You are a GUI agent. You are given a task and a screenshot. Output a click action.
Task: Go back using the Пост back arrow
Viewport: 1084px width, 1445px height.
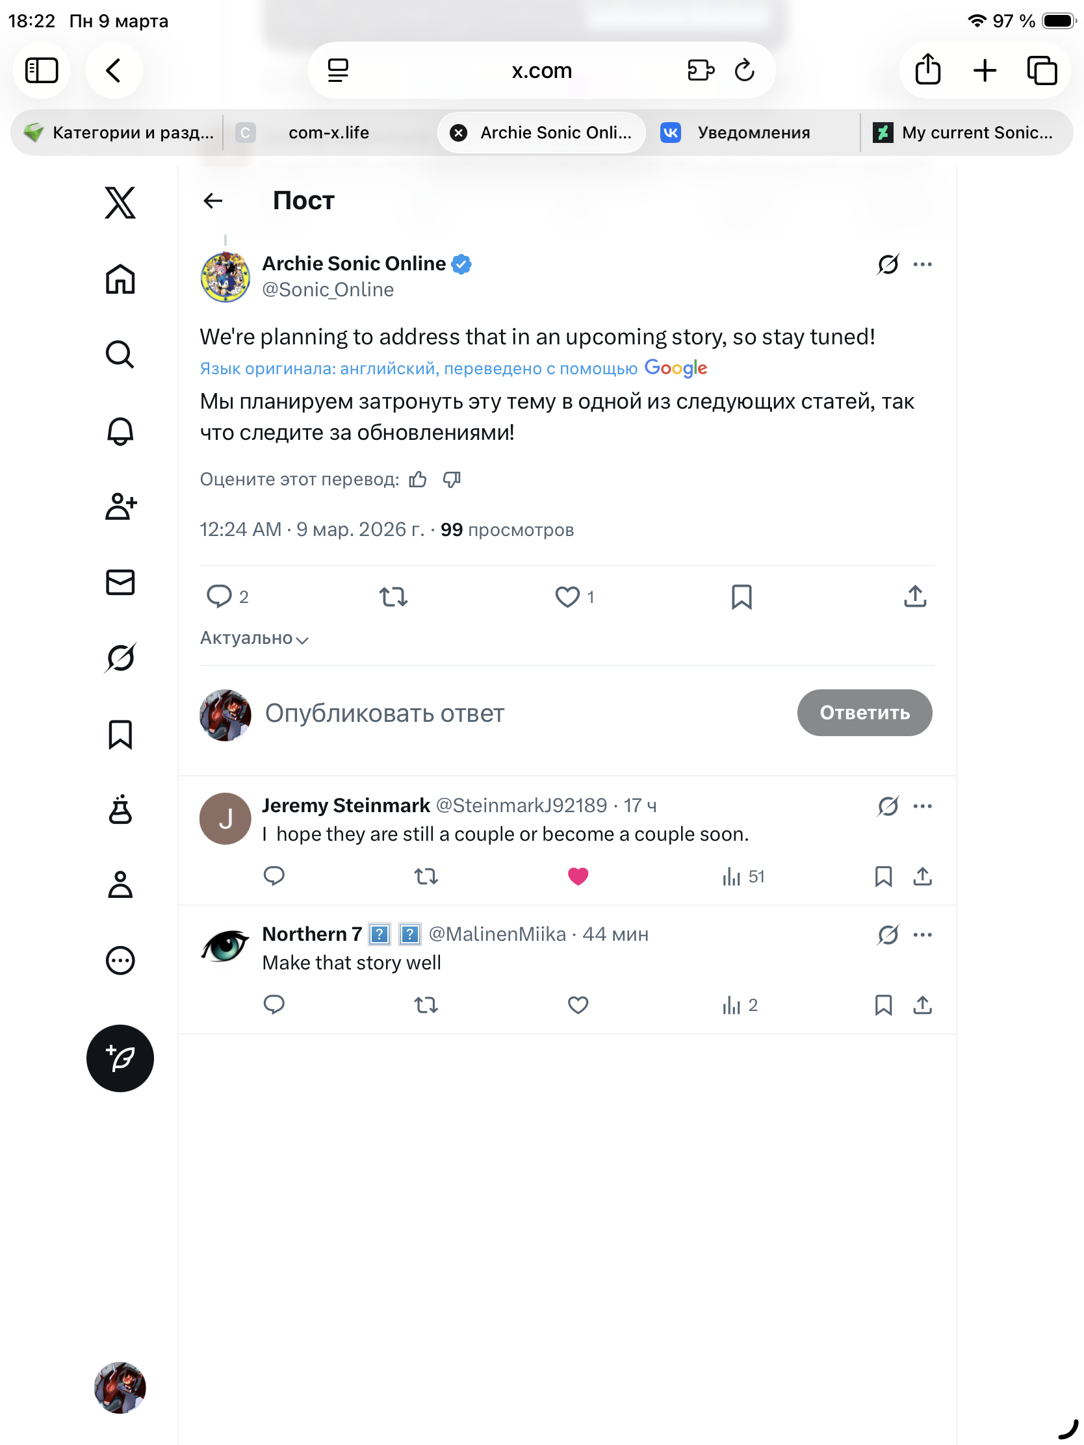pos(213,201)
